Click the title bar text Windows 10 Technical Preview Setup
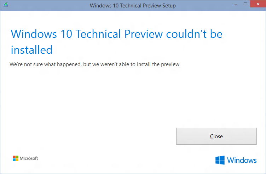The height and width of the screenshot is (174, 266). point(133,5)
